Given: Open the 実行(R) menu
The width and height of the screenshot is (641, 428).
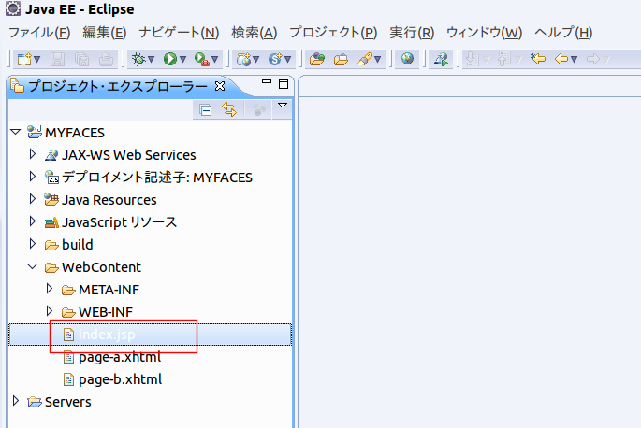Looking at the screenshot, I should coord(412,33).
